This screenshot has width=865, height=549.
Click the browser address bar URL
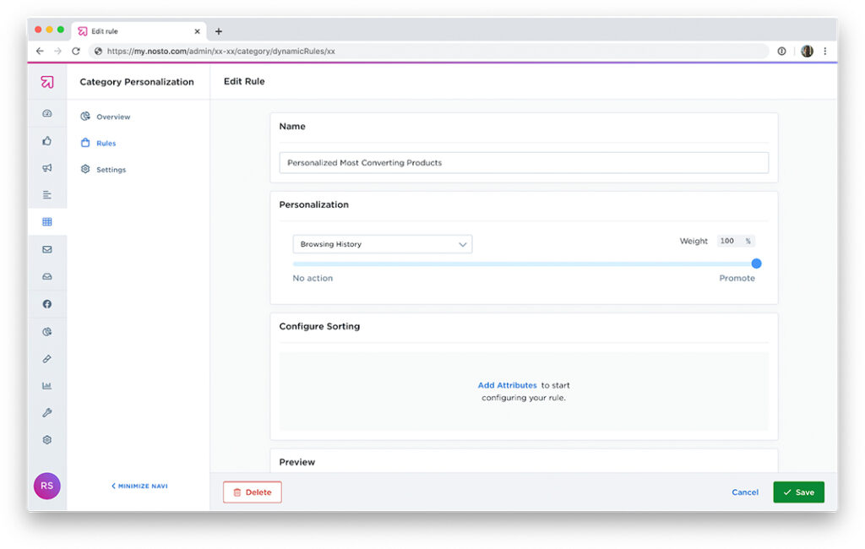click(x=220, y=51)
